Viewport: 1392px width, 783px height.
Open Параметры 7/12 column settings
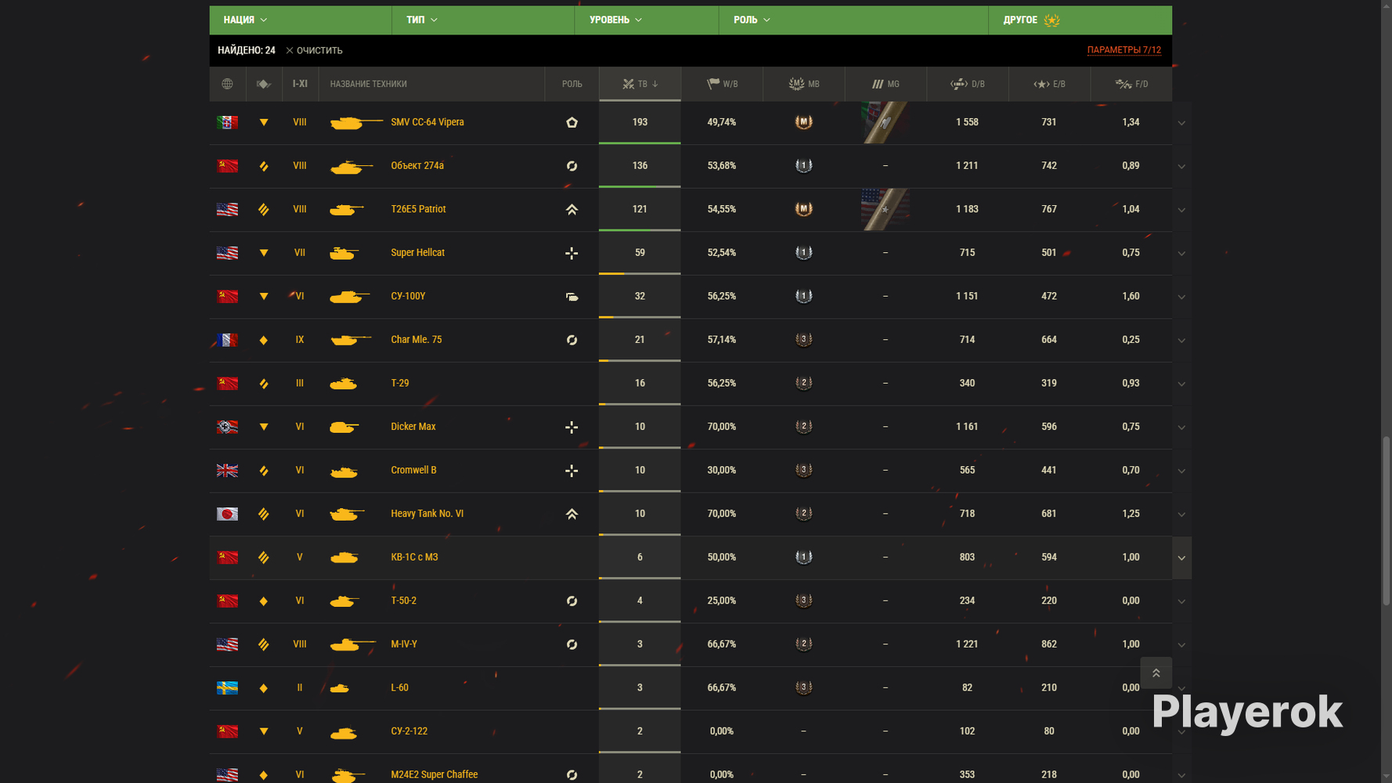click(1124, 50)
